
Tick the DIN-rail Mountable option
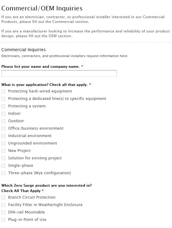3,212
